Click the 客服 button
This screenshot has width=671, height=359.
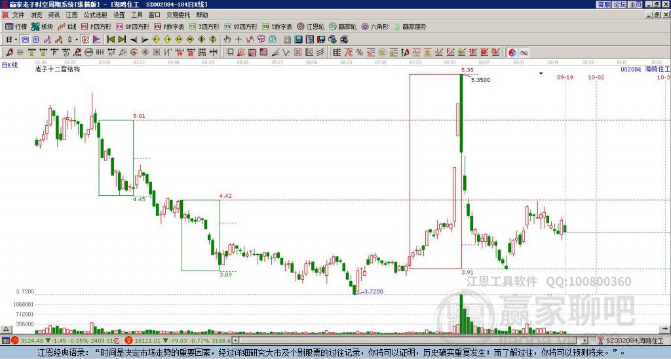tap(604, 5)
